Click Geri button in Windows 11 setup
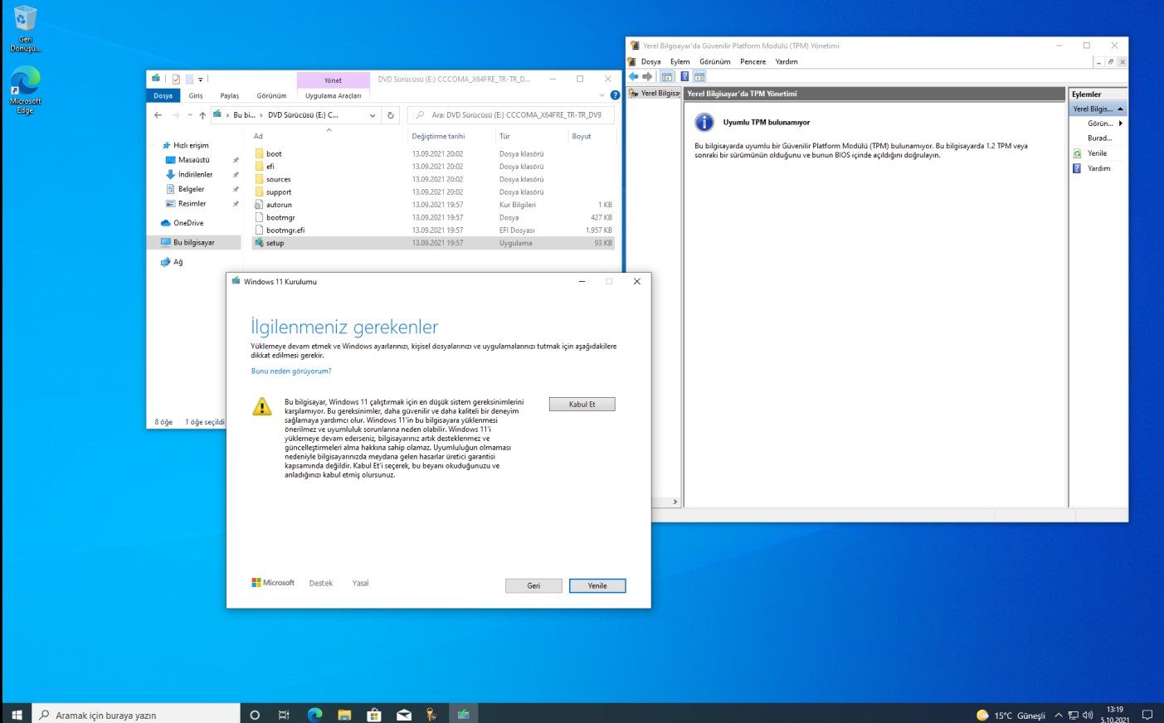 pos(533,586)
